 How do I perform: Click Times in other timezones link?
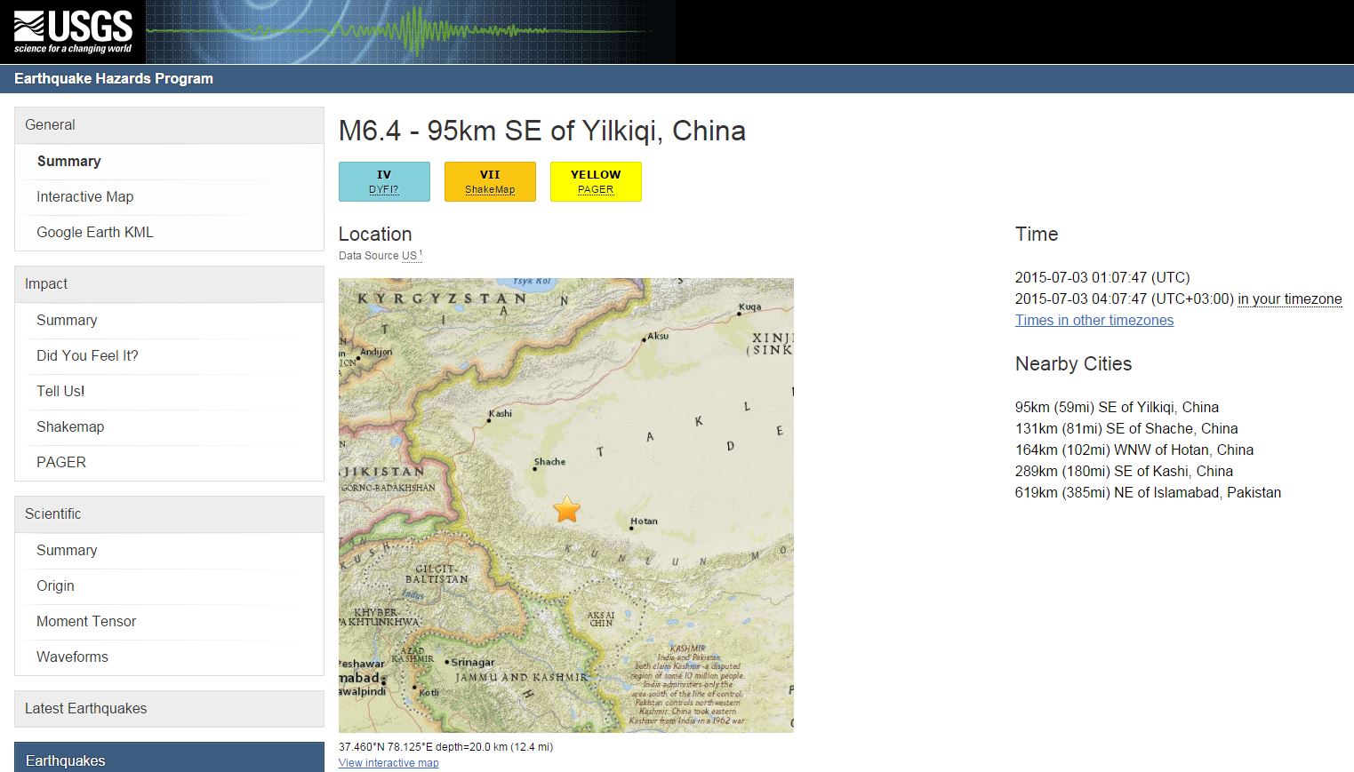coord(1094,321)
